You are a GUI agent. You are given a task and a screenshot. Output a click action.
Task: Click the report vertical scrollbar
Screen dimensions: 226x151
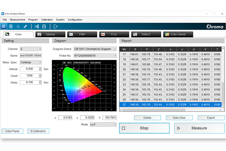223,93
